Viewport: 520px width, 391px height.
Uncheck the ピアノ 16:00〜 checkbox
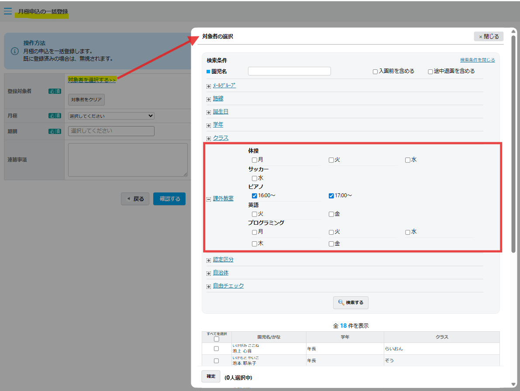pos(255,196)
